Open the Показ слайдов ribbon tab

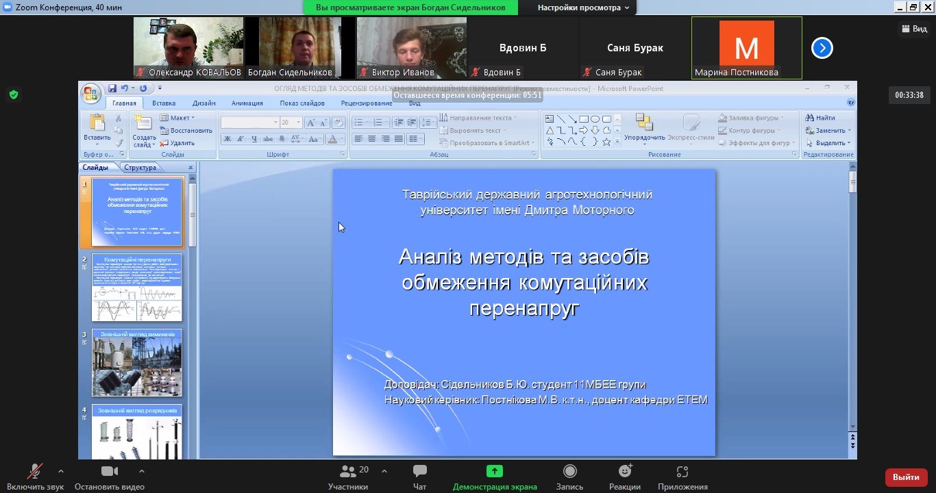point(302,103)
